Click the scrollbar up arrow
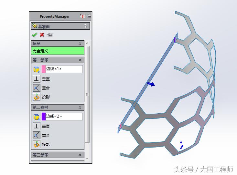 point(87,43)
